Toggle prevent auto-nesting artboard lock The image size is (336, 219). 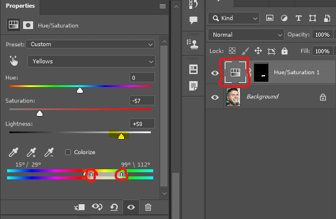(x=272, y=51)
